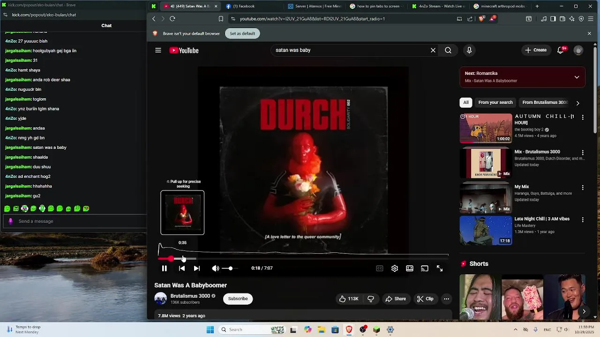This screenshot has width=600, height=337.
Task: Open the Brutalismus 3000 channel link
Action: pyautogui.click(x=190, y=296)
